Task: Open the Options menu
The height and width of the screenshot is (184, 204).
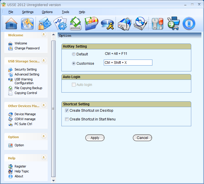Action: point(47,12)
